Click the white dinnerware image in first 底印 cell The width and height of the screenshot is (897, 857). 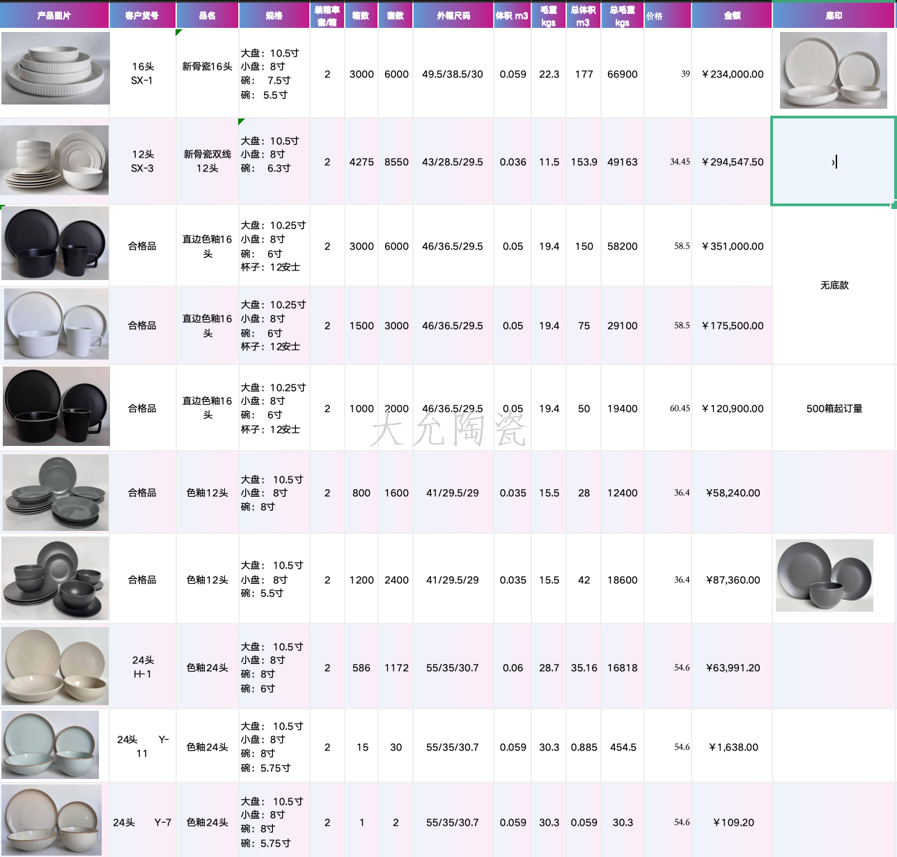point(833,70)
